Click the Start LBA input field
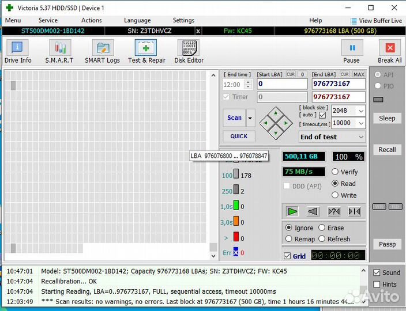This screenshot has height=311, width=406. click(281, 84)
